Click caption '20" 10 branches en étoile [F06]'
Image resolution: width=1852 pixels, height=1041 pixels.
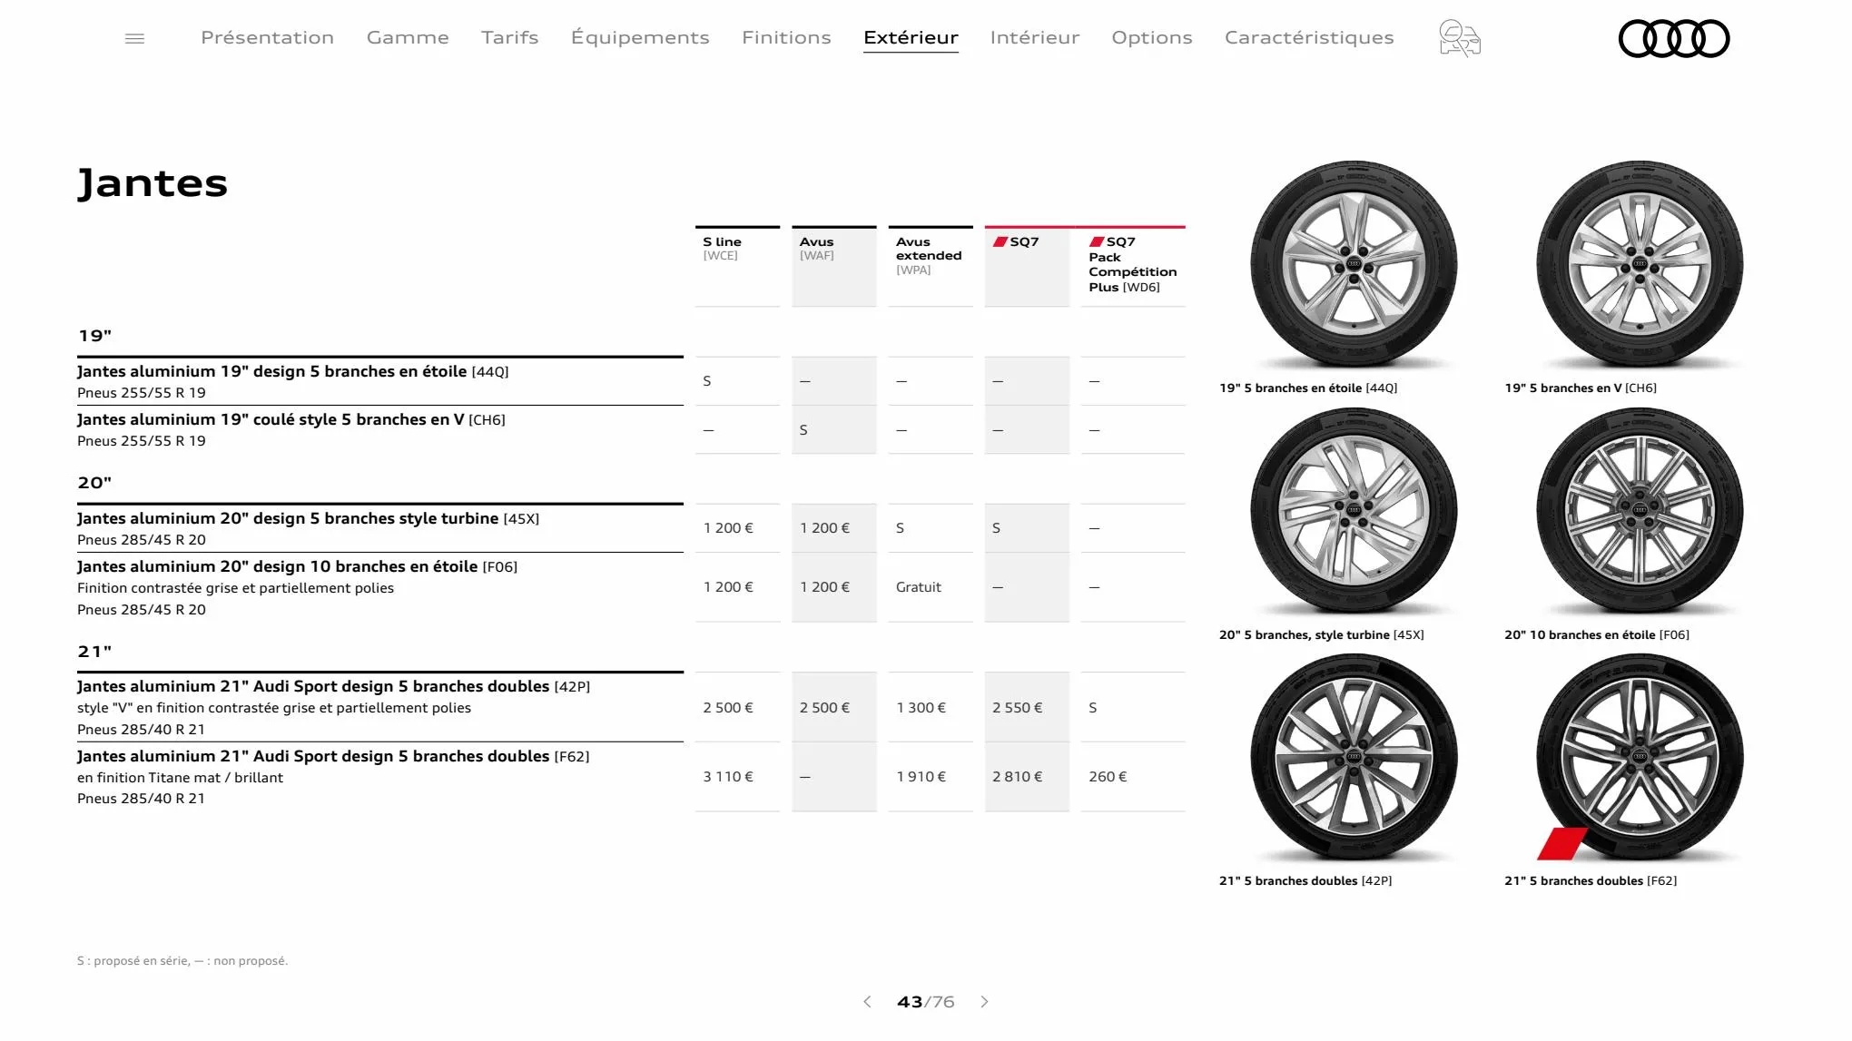tap(1597, 635)
